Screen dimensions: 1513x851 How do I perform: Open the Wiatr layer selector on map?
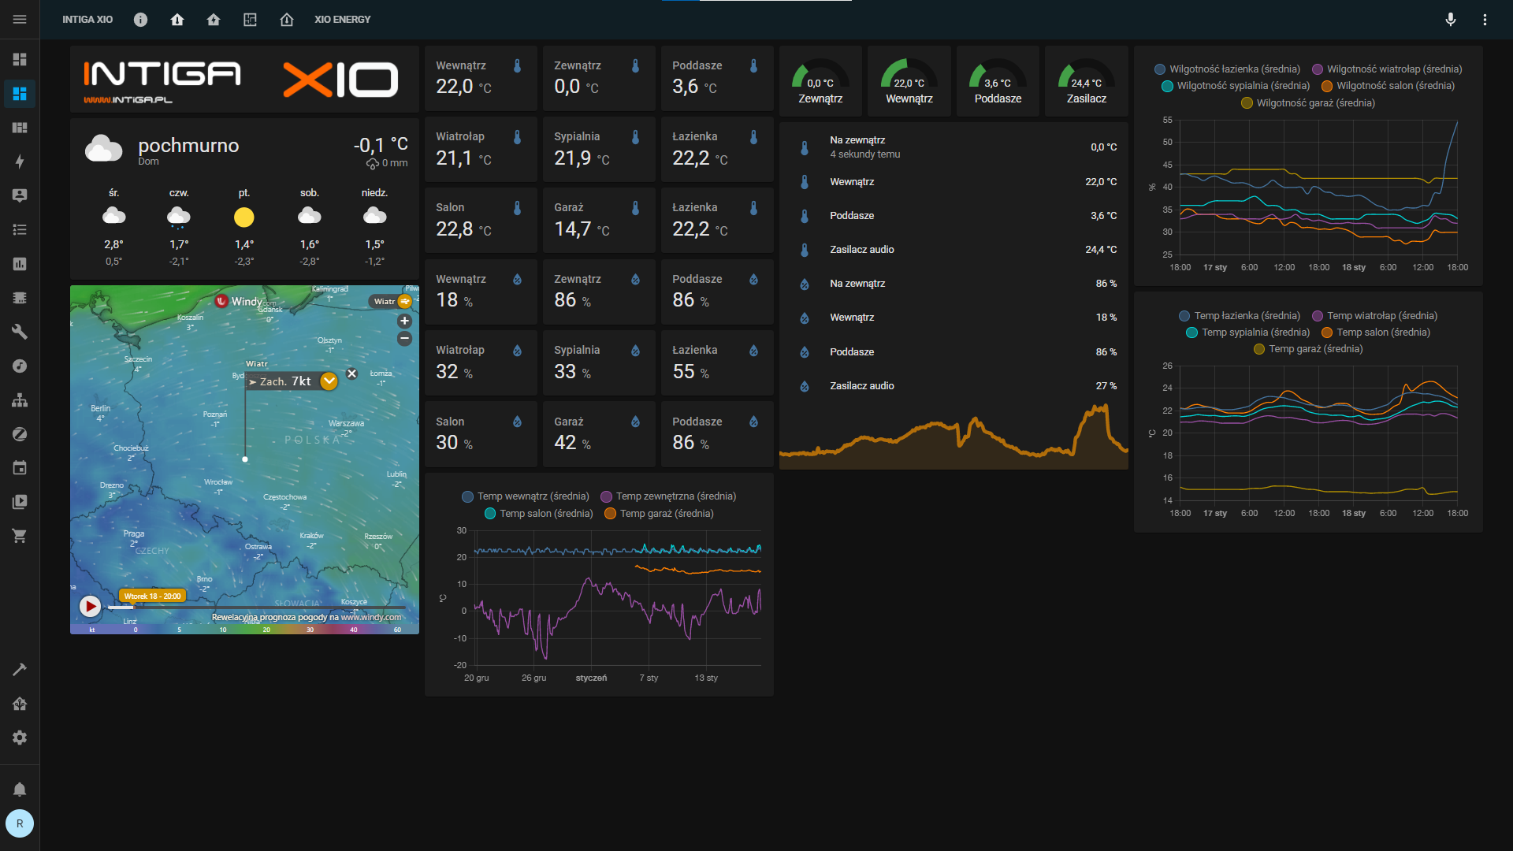point(392,302)
